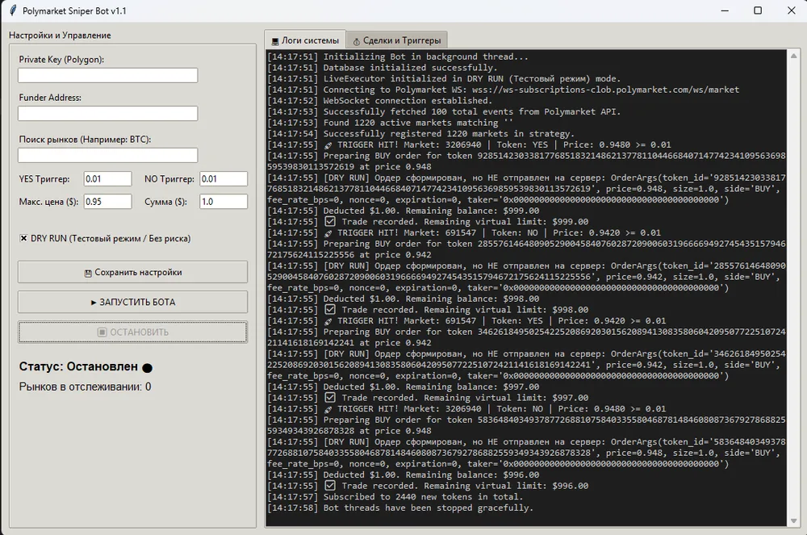The image size is (807, 535).
Task: Toggle the DRY RUN test mode checkbox
Action: coord(23,238)
